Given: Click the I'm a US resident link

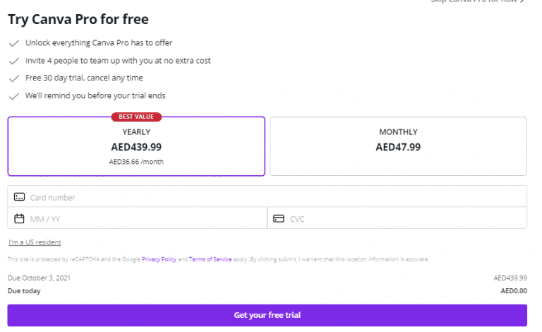Looking at the screenshot, I should click(35, 242).
